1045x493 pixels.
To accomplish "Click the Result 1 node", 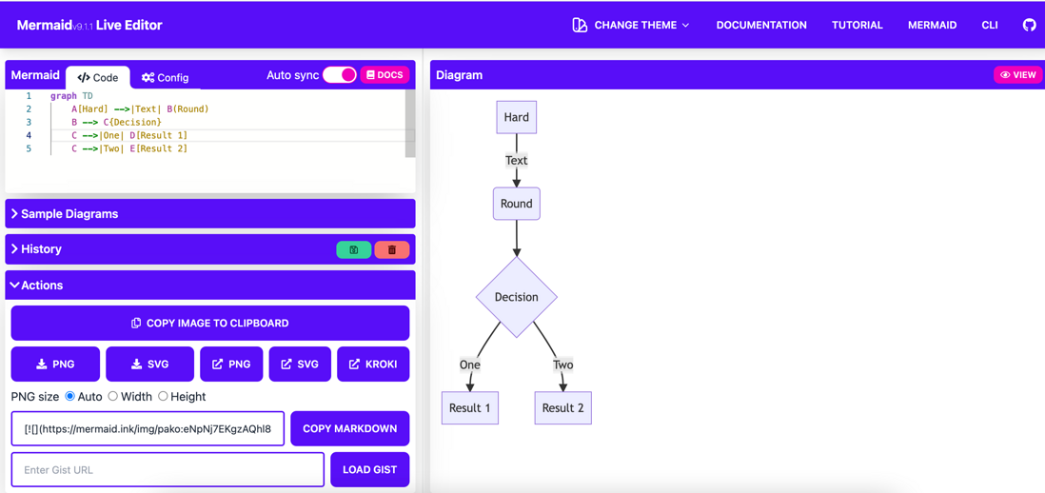I will coord(470,407).
